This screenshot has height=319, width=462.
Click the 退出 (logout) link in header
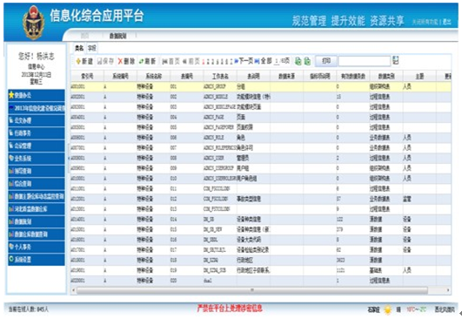coord(446,22)
